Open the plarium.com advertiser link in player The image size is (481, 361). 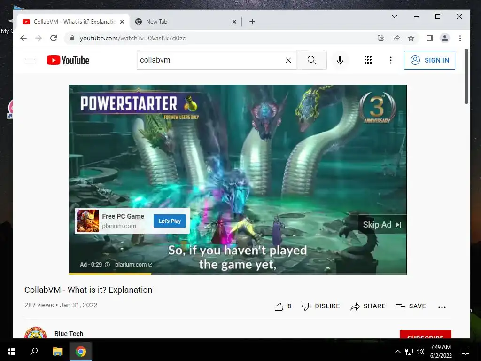point(133,265)
